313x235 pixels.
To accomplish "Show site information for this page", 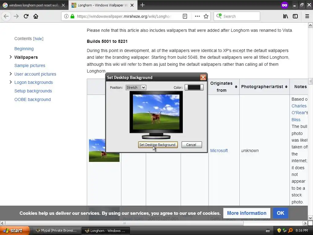I will point(66,16).
